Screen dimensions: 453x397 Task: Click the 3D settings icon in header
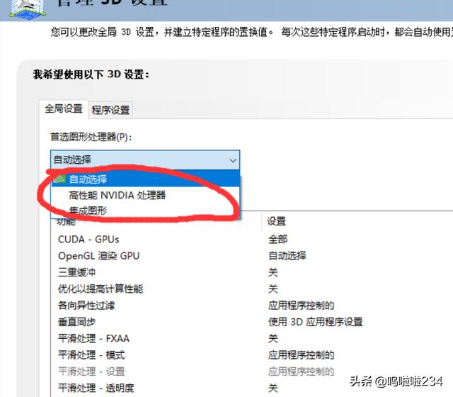coord(27,9)
